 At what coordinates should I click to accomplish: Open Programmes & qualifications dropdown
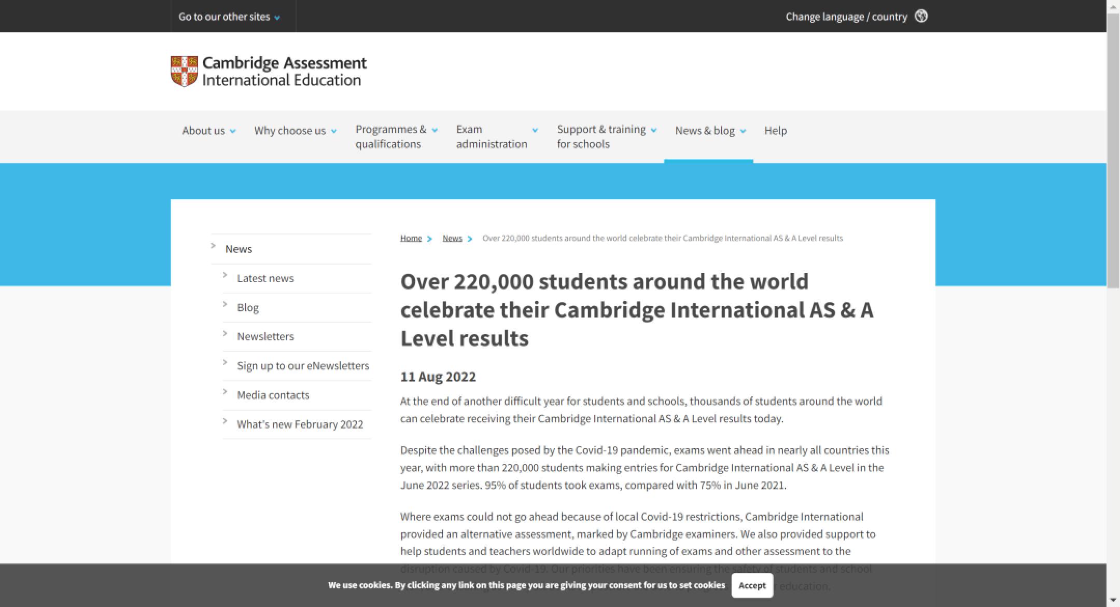coord(435,130)
